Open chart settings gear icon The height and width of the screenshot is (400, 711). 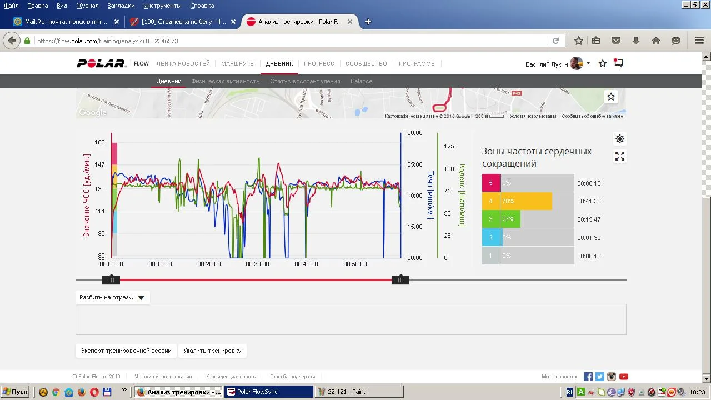[620, 139]
